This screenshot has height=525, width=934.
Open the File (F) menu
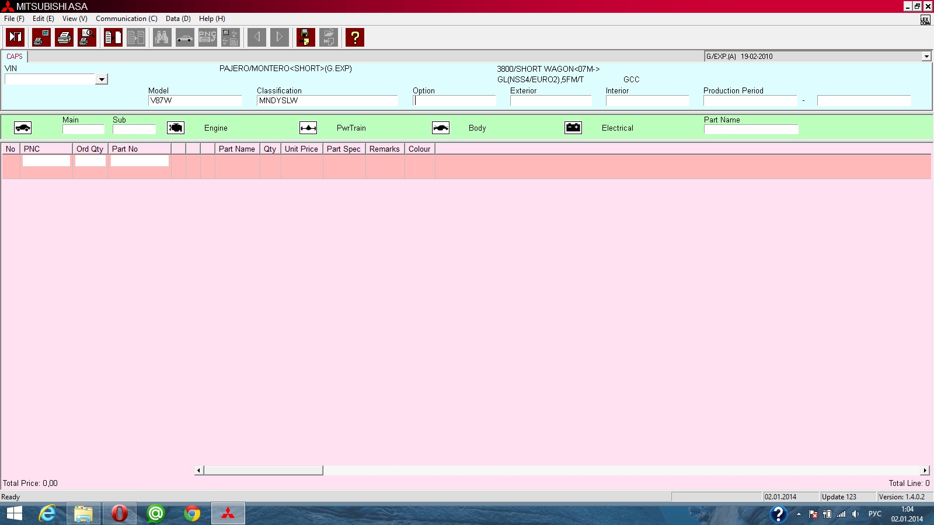tap(14, 19)
